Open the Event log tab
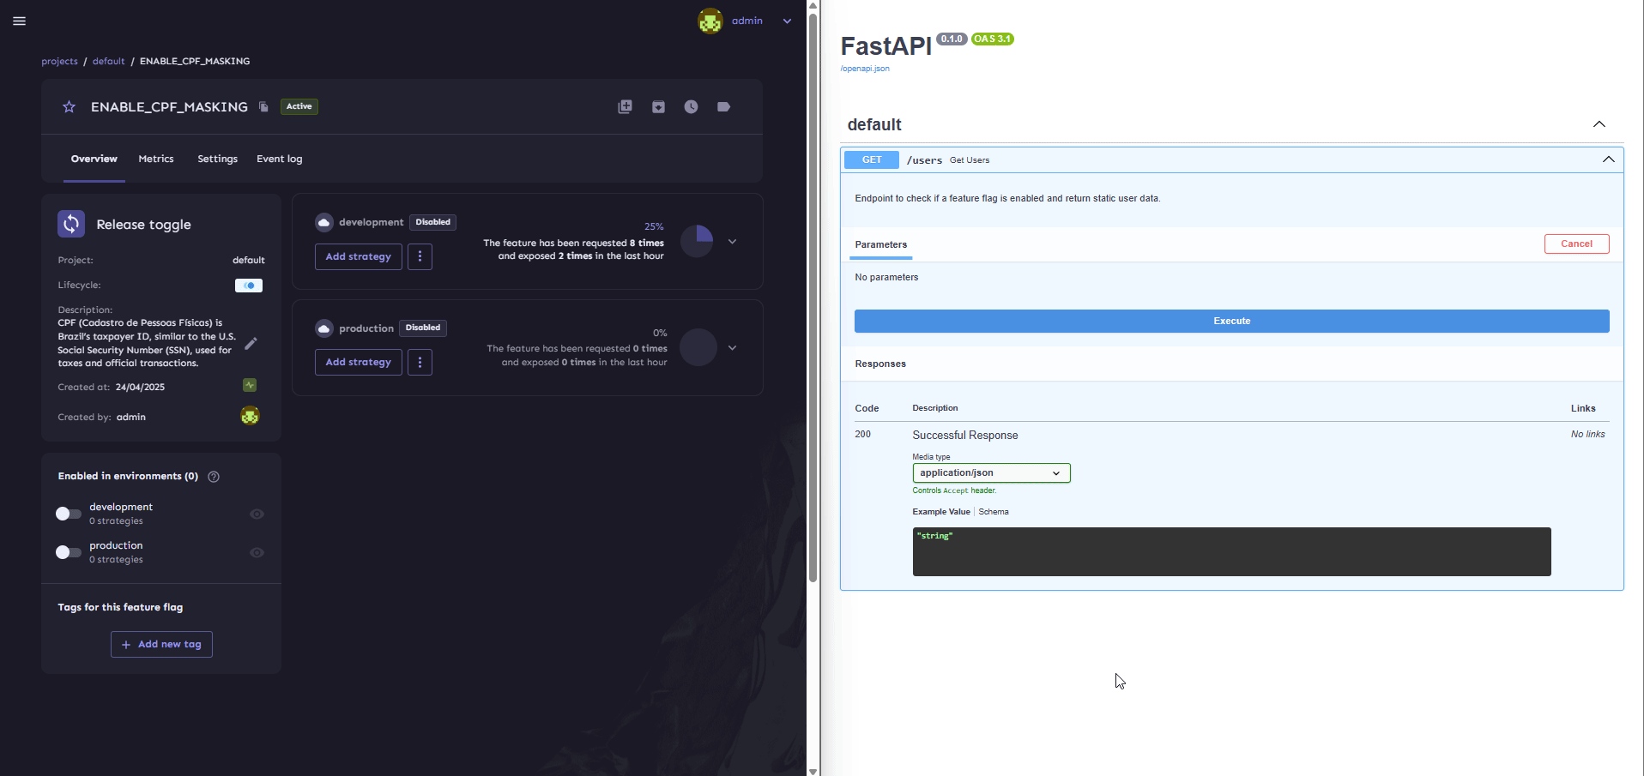The image size is (1644, 776). pyautogui.click(x=279, y=159)
